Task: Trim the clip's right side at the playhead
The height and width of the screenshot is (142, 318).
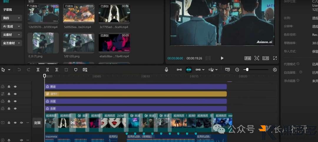Action: tap(57, 70)
